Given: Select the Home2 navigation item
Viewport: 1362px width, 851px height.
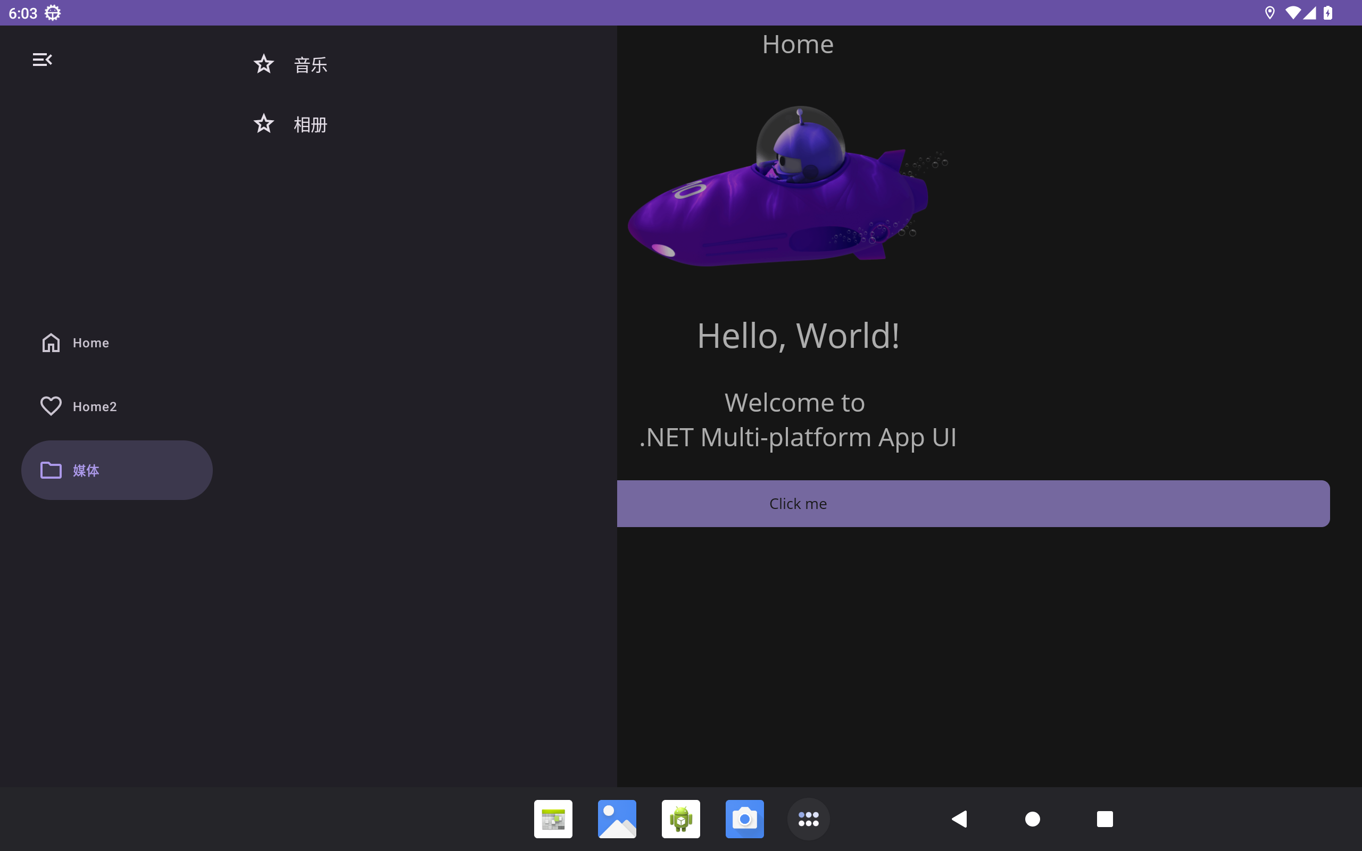Looking at the screenshot, I should coord(117,406).
